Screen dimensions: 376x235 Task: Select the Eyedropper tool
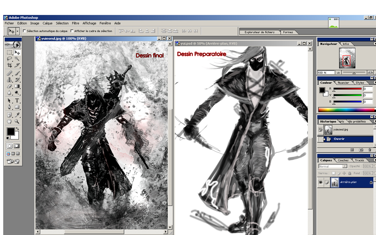tap(17, 115)
